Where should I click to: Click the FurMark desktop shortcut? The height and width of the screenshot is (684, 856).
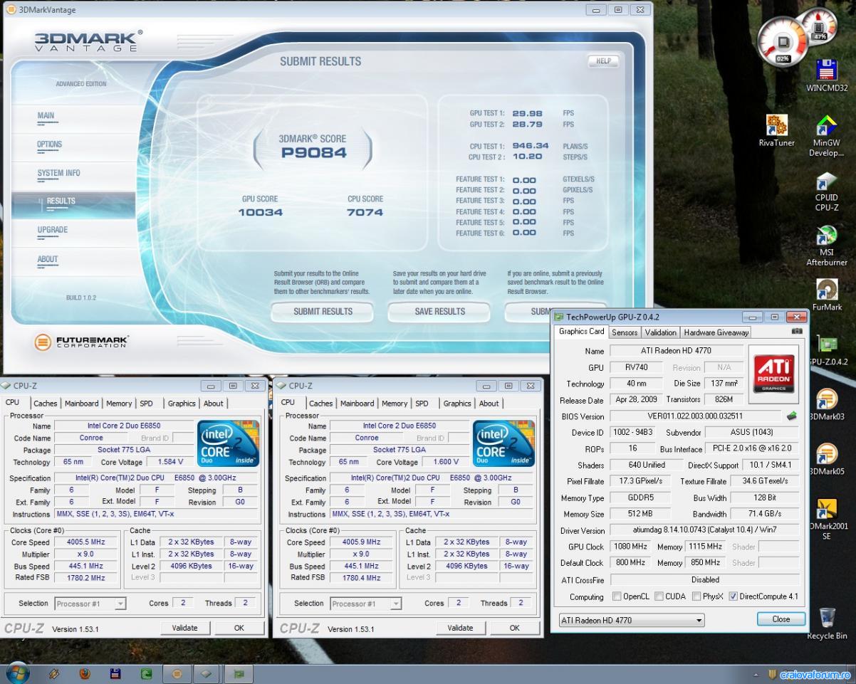coord(827,295)
